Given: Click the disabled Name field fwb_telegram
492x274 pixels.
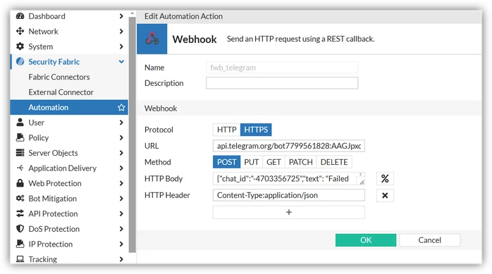Looking at the screenshot, I should point(282,68).
